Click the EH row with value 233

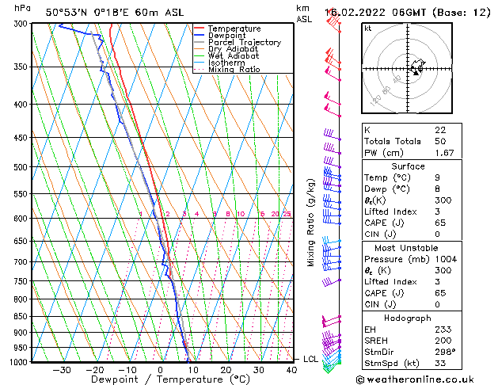tap(412, 330)
